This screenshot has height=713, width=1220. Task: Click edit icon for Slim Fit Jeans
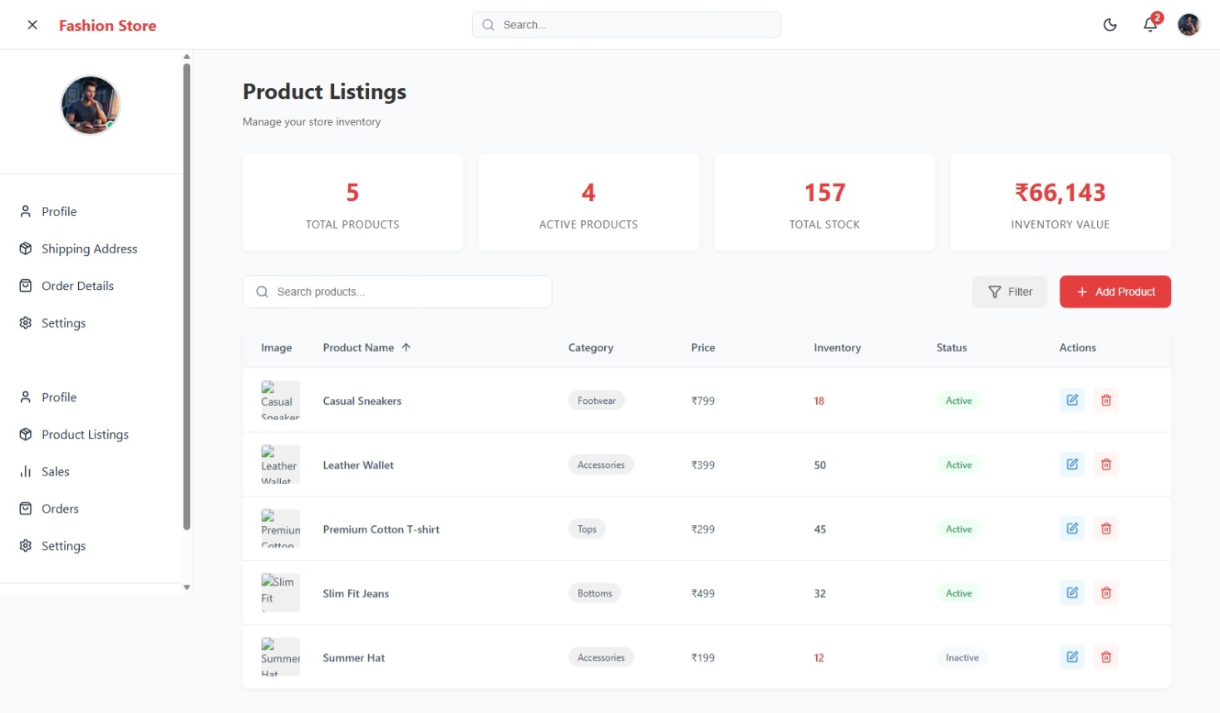[x=1072, y=593]
